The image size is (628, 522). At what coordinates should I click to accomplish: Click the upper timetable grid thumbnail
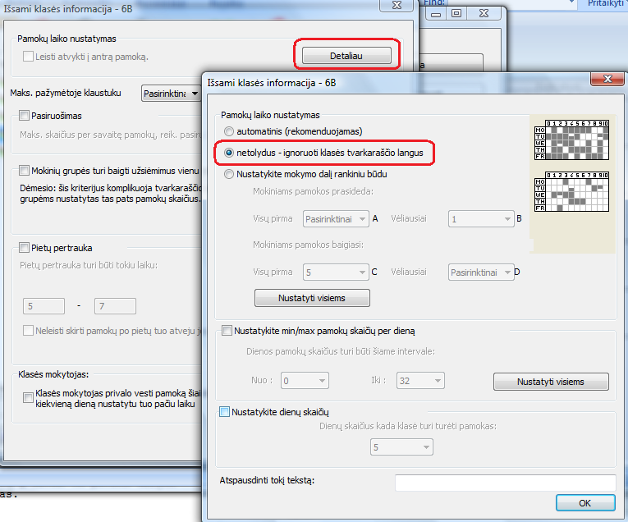pyautogui.click(x=571, y=140)
